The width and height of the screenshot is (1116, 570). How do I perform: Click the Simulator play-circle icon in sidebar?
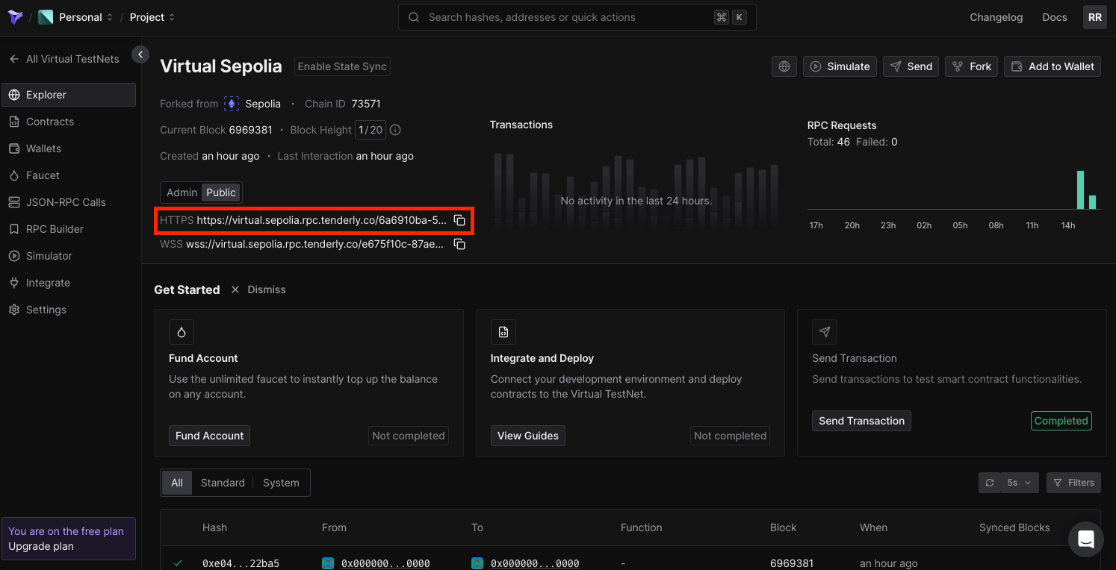[x=14, y=256]
